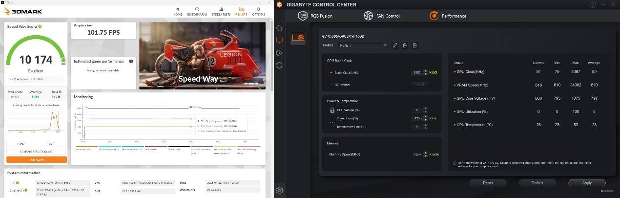Select the OC Scanner radio button

point(331,84)
